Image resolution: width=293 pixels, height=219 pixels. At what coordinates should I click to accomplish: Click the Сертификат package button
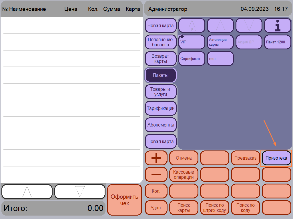(x=192, y=59)
